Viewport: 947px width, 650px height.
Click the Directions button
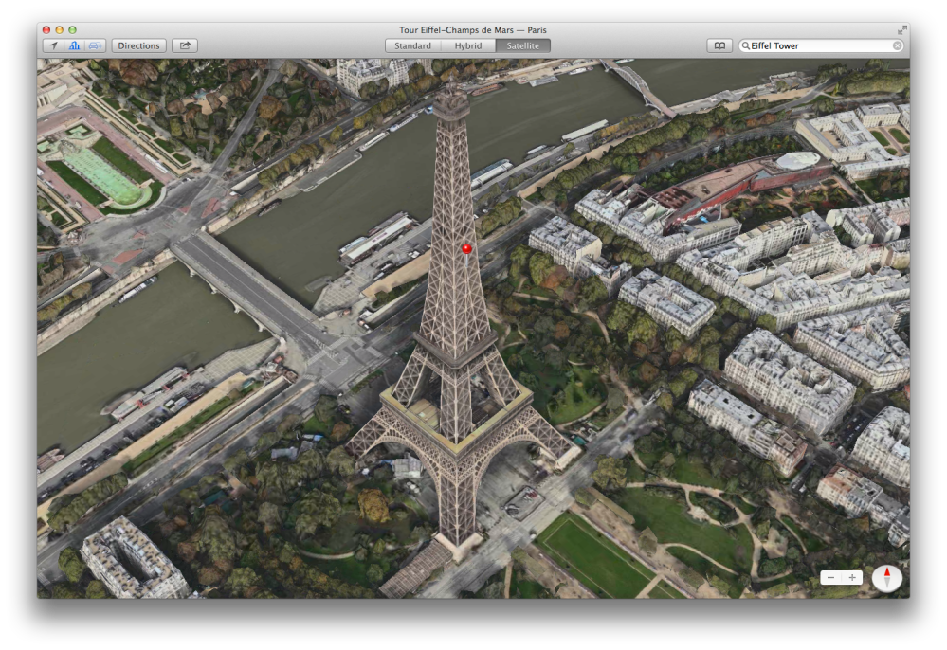138,45
